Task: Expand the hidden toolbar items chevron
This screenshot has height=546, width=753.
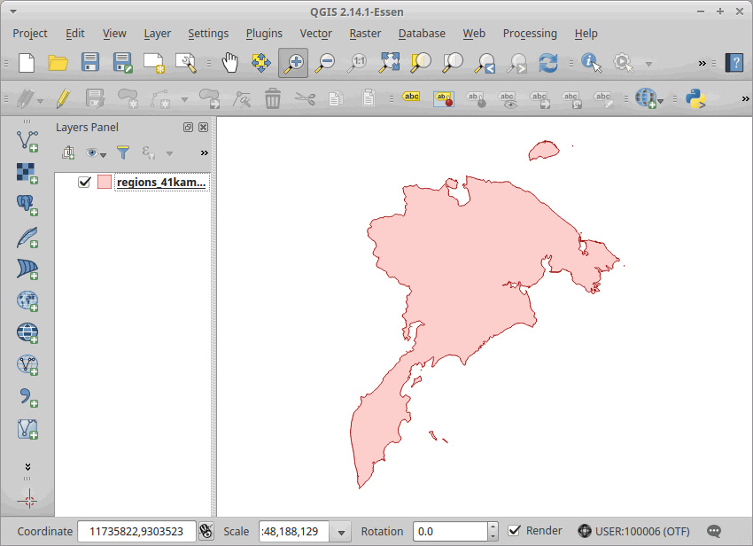Action: pyautogui.click(x=703, y=63)
